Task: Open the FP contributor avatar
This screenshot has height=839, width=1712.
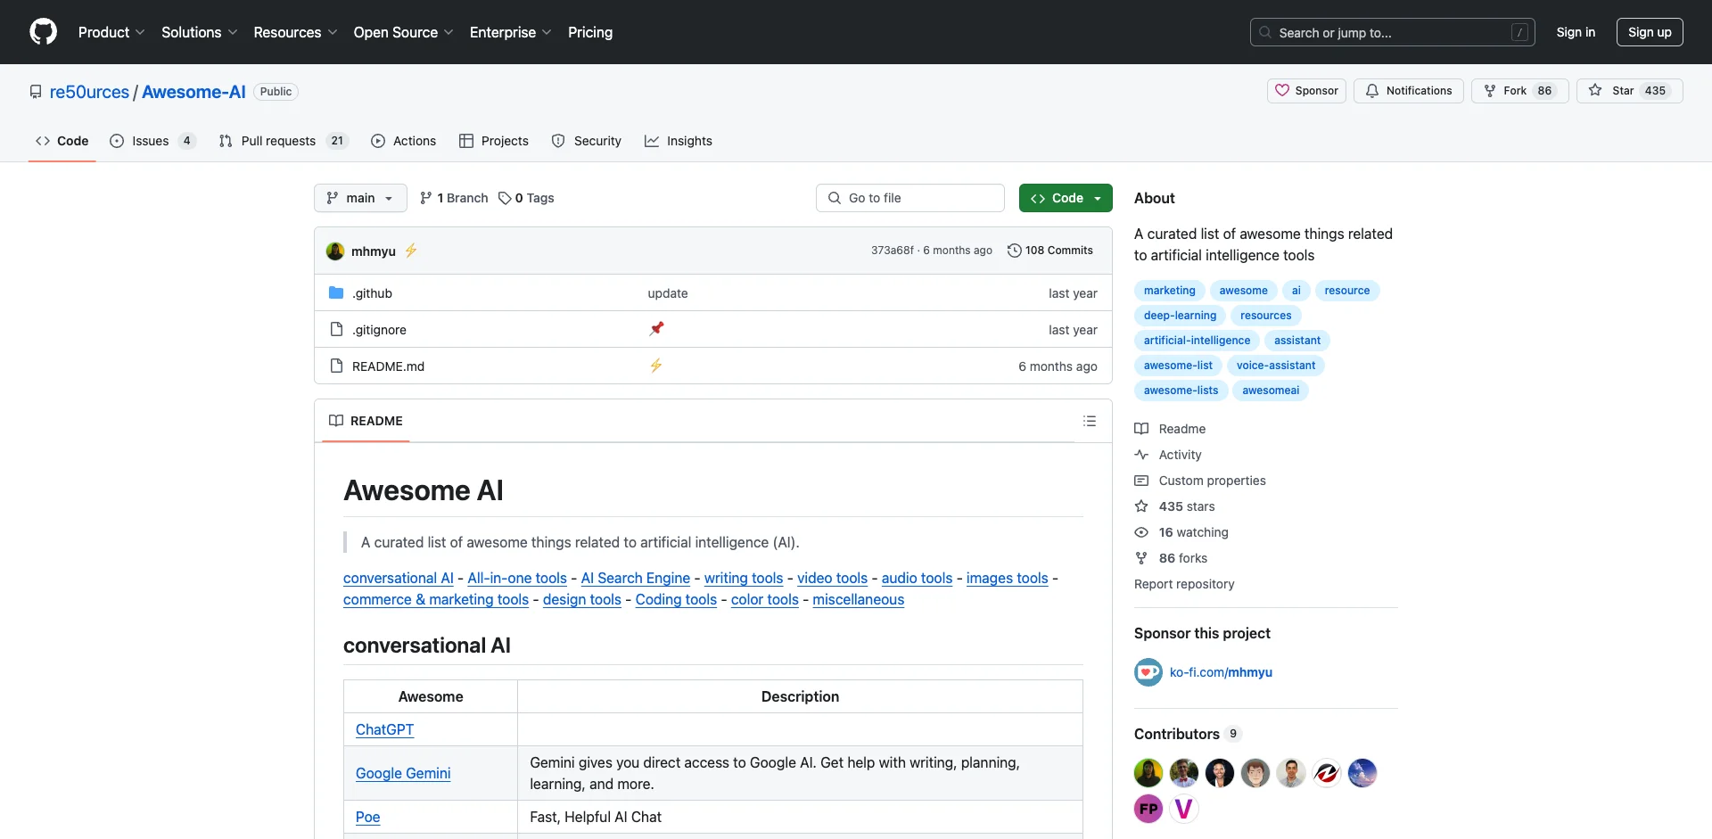Action: pyautogui.click(x=1148, y=809)
